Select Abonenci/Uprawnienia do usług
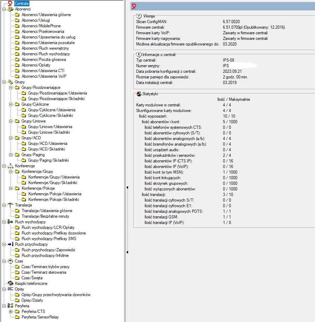 pos(48,37)
